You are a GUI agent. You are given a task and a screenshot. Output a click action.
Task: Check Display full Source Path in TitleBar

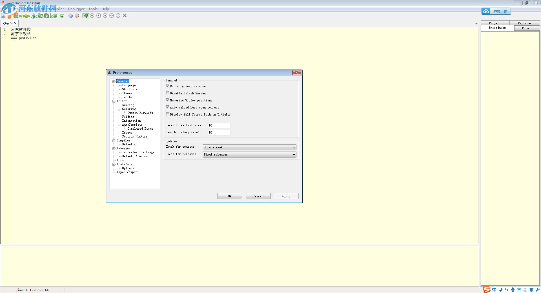[x=168, y=114]
